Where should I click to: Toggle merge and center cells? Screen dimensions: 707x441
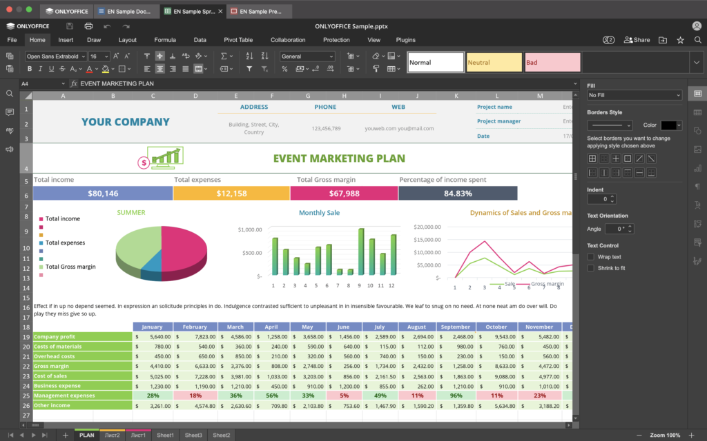(x=198, y=69)
